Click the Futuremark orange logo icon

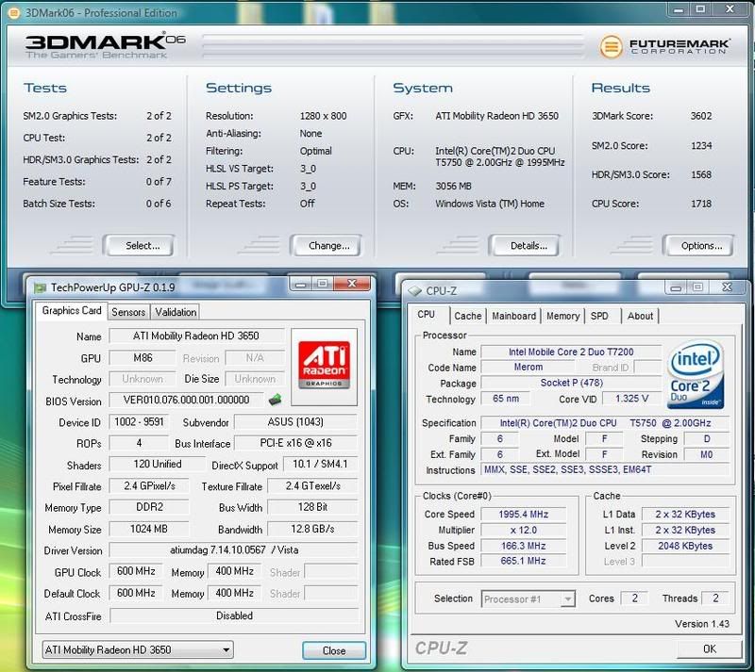click(x=612, y=47)
